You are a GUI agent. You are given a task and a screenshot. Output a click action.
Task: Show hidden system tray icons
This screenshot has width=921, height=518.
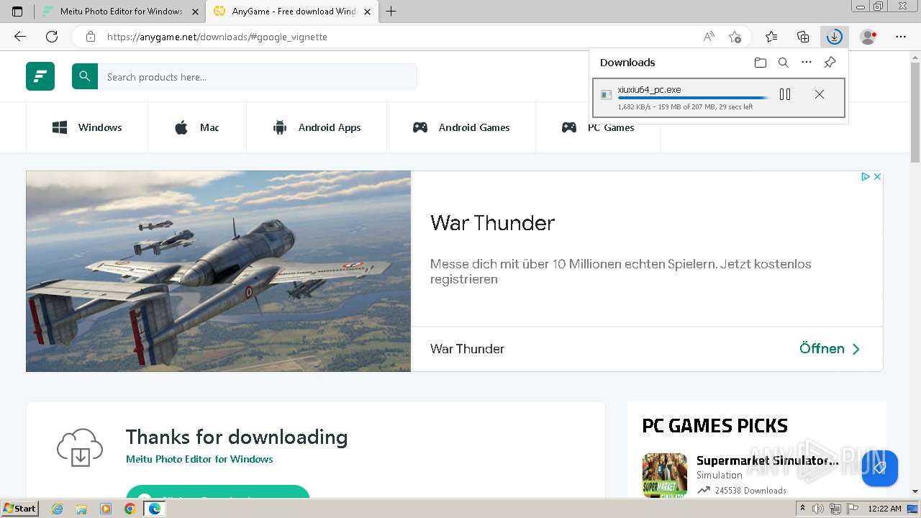click(x=803, y=509)
